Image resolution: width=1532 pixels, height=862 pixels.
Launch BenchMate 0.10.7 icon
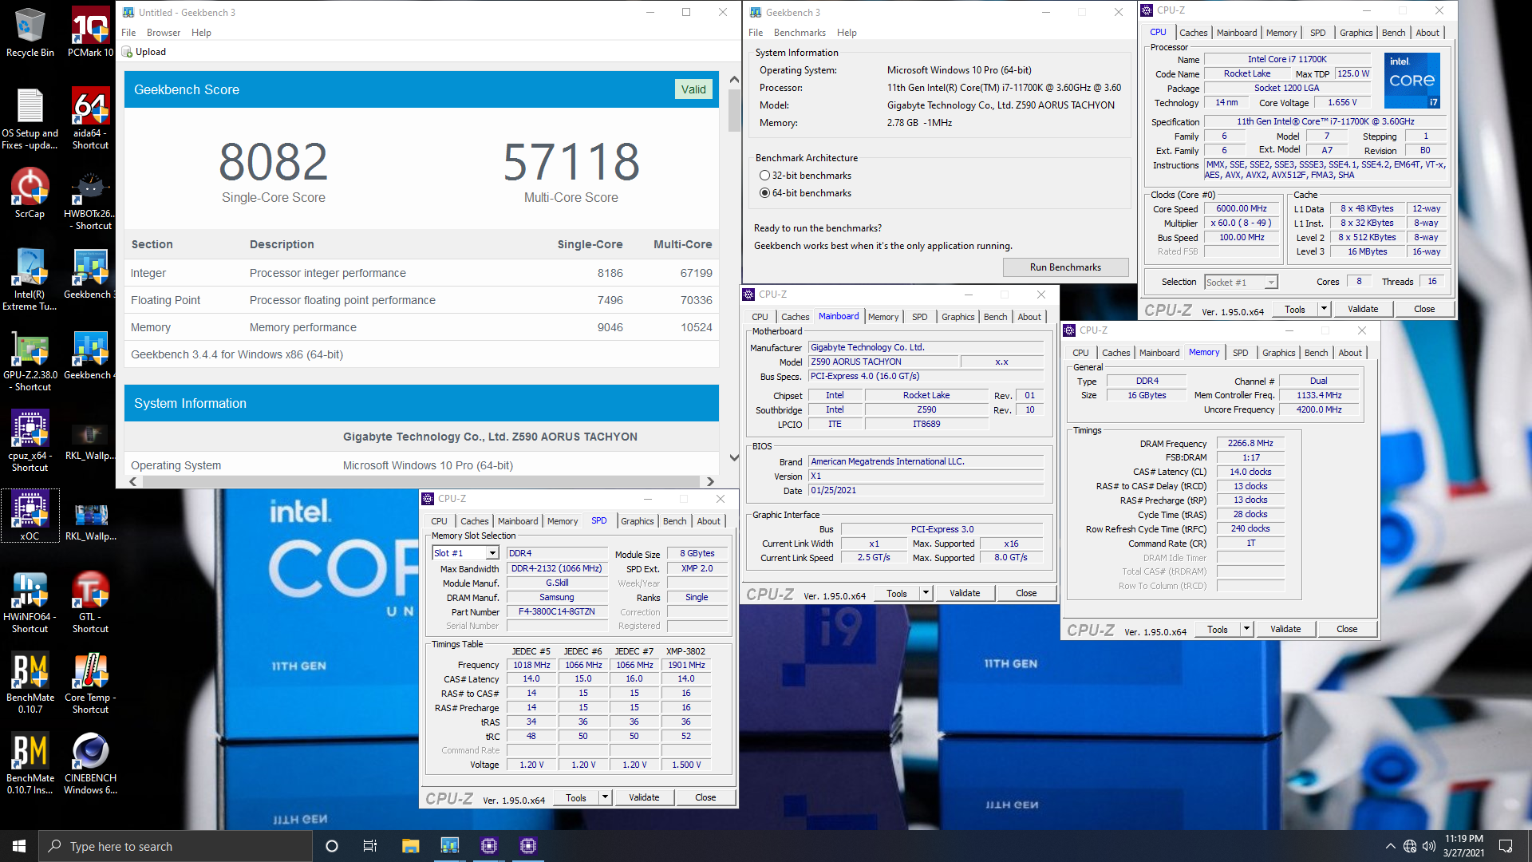coord(30,683)
